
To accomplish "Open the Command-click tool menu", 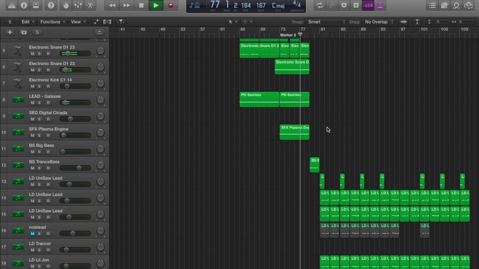I will click(247, 22).
